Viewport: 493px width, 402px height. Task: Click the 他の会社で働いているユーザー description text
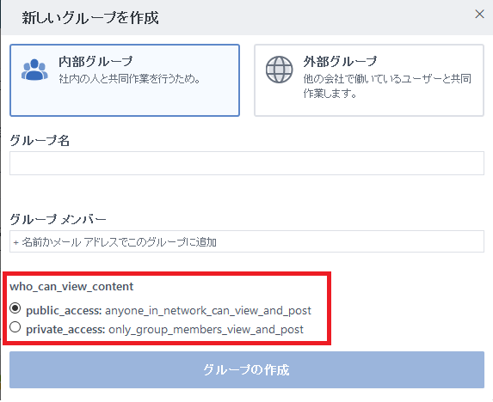point(387,86)
